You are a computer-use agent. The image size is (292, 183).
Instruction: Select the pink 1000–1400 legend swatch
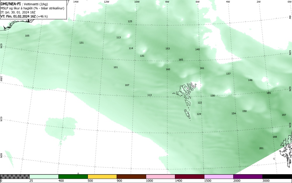click(161, 177)
